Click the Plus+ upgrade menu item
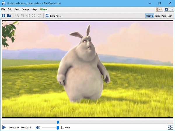Viewport: 175px width, 131px height. click(44, 9)
